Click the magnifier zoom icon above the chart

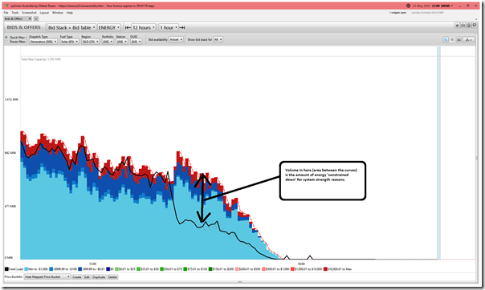click(446, 39)
